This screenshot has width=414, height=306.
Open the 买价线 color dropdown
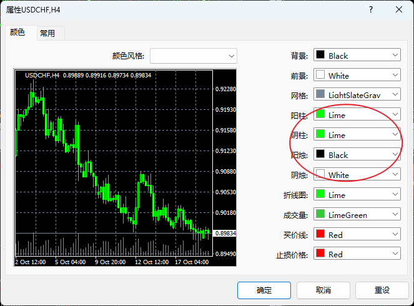[357, 234]
